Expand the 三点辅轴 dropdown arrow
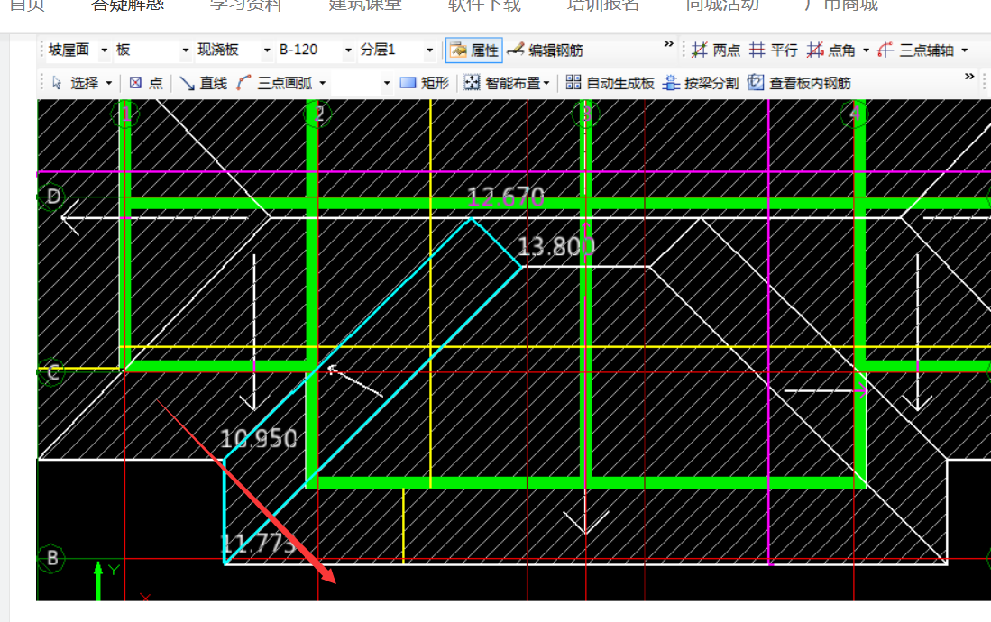Viewport: 991px width, 622px height. point(965,50)
